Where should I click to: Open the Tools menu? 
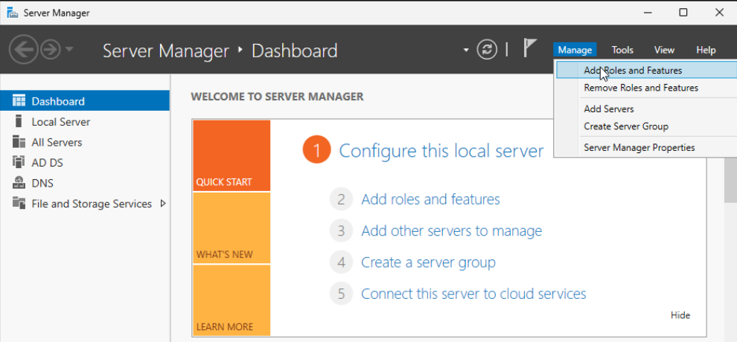coord(622,50)
